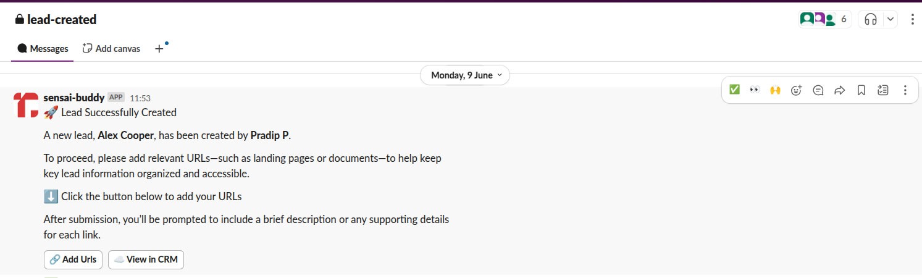Screen dimensions: 922x278
Task: Switch to the Messages tab
Action: [43, 48]
